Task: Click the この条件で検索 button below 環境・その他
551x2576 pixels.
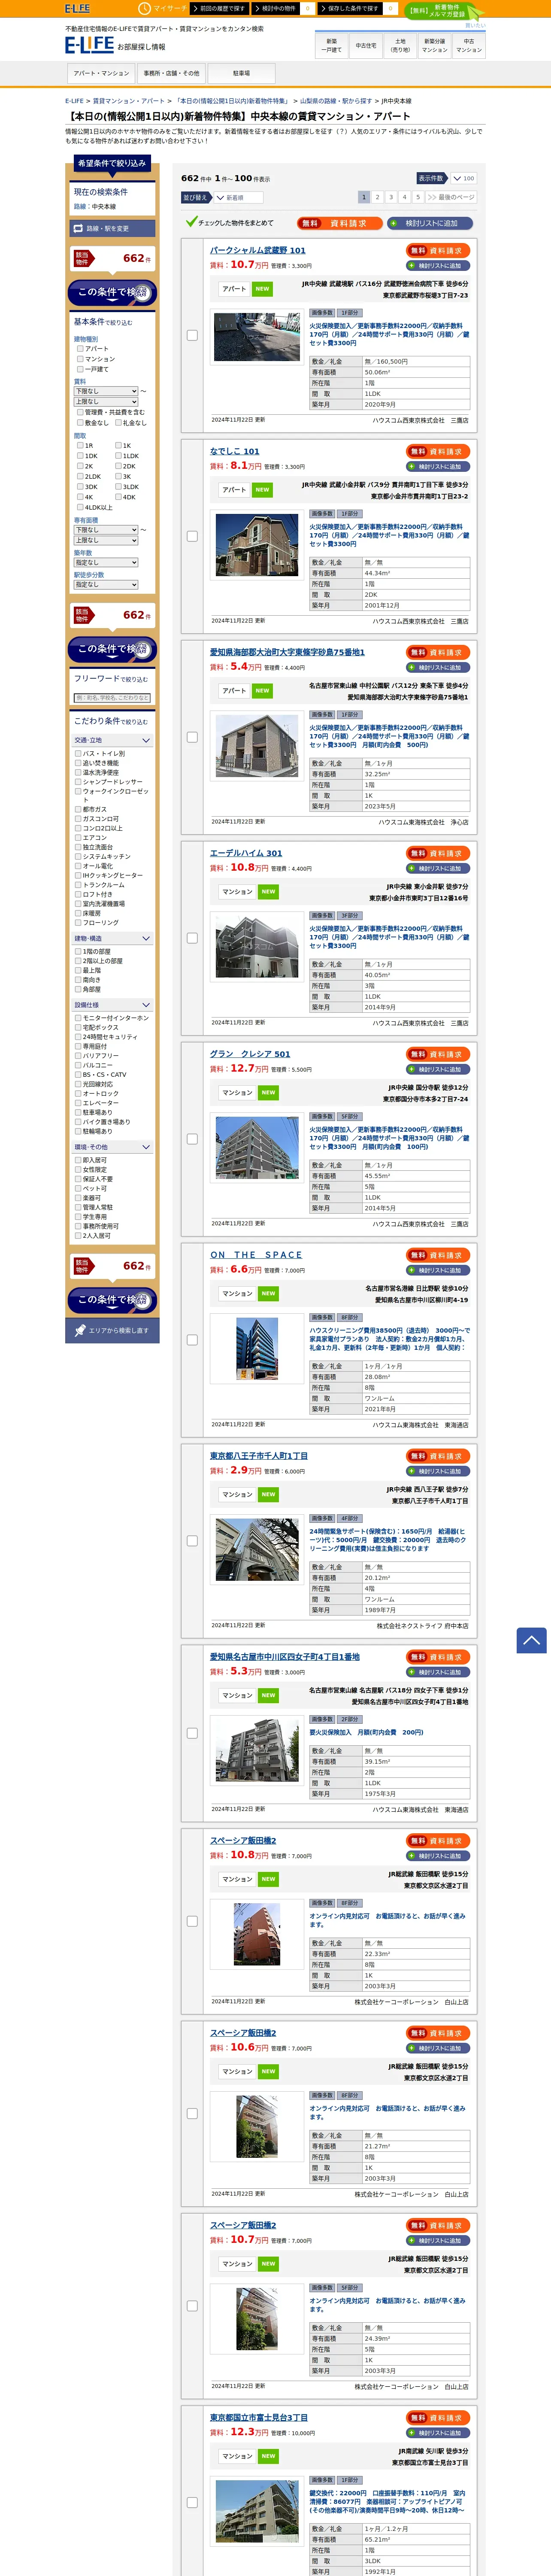Action: 112,1299
